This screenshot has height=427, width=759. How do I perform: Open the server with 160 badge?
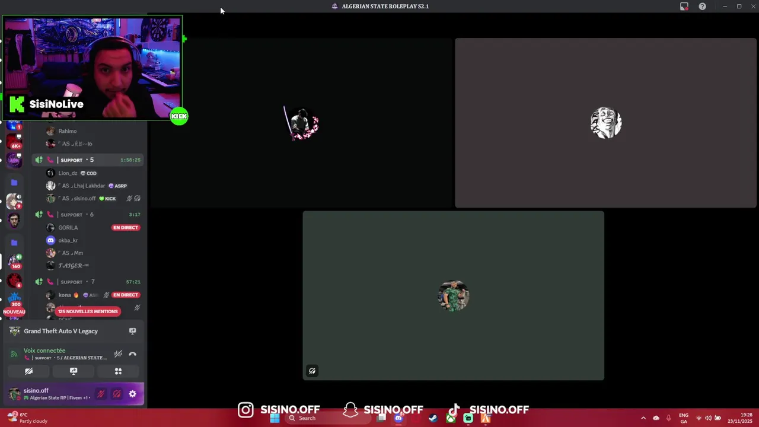coord(14,262)
